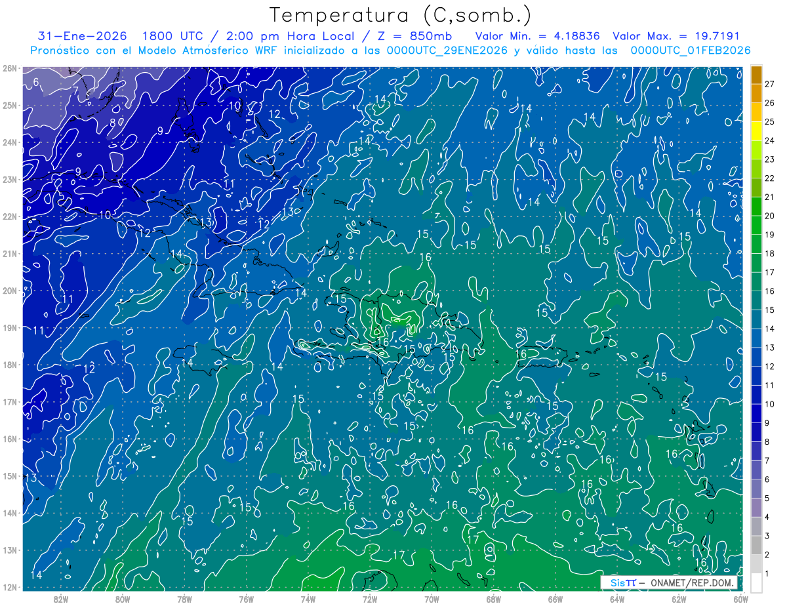The image size is (787, 608).
Task: Click the colorbar scale label 18
Action: [769, 253]
